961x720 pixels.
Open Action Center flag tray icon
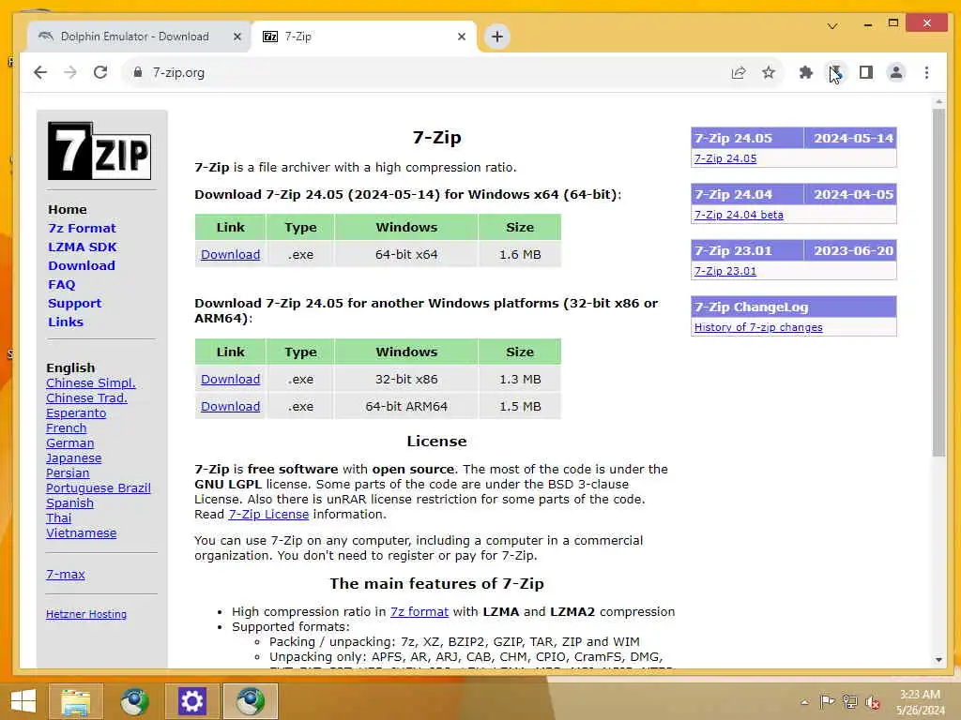click(x=827, y=701)
